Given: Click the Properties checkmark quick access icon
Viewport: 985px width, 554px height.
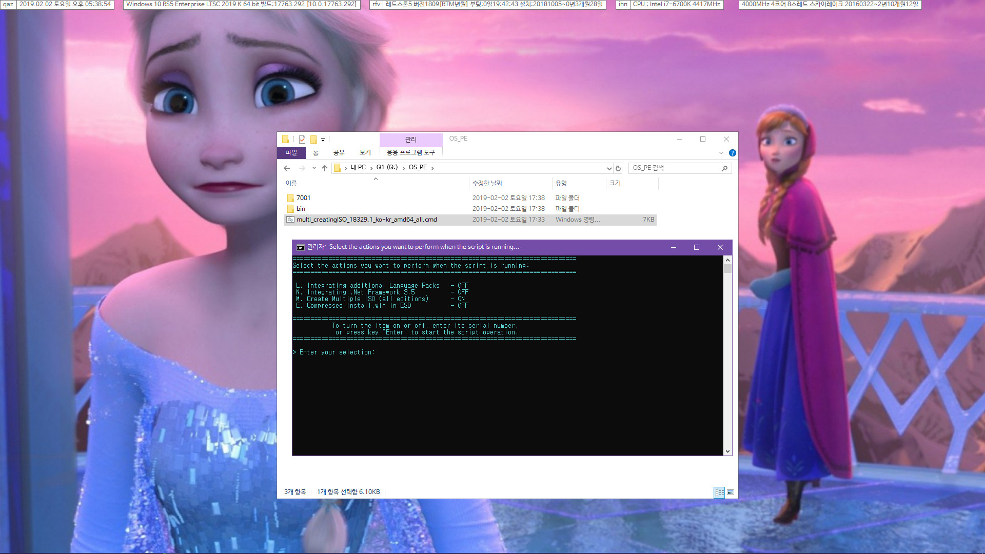Looking at the screenshot, I should click(x=302, y=140).
